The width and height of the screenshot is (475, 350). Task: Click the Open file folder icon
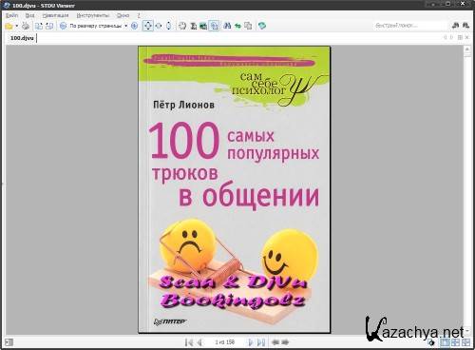(x=9, y=26)
